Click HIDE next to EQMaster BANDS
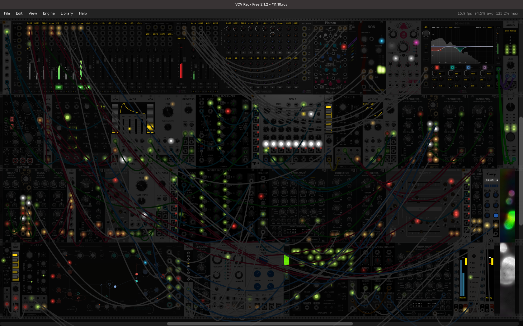This screenshot has width=523, height=326. [484, 27]
